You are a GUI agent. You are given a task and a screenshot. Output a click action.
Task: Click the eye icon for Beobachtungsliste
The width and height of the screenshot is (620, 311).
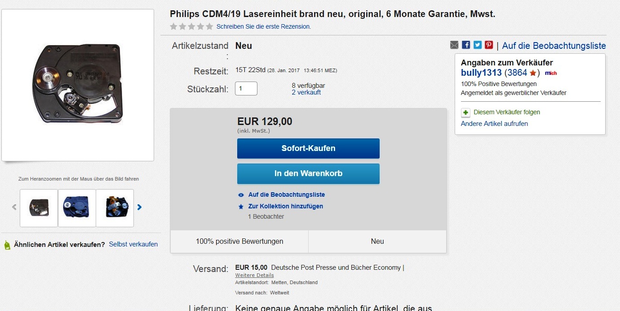(x=241, y=195)
